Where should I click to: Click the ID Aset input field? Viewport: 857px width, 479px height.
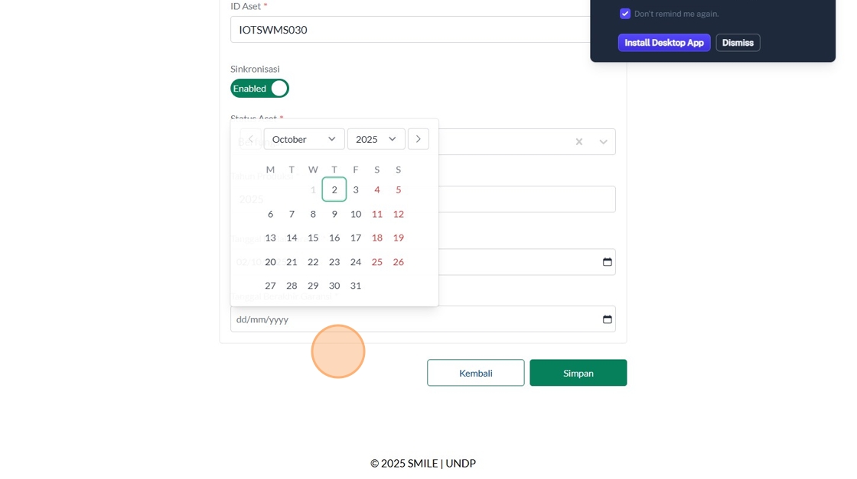(413, 30)
